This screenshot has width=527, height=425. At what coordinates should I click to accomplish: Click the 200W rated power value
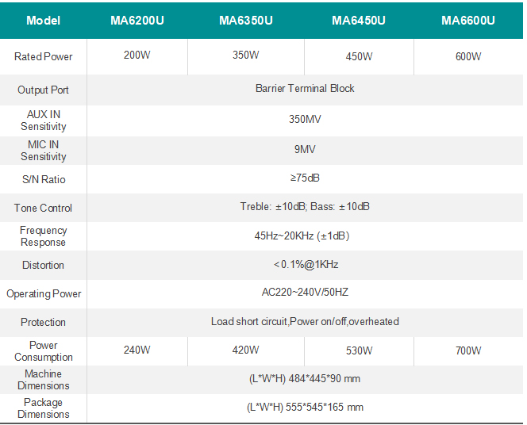click(137, 56)
